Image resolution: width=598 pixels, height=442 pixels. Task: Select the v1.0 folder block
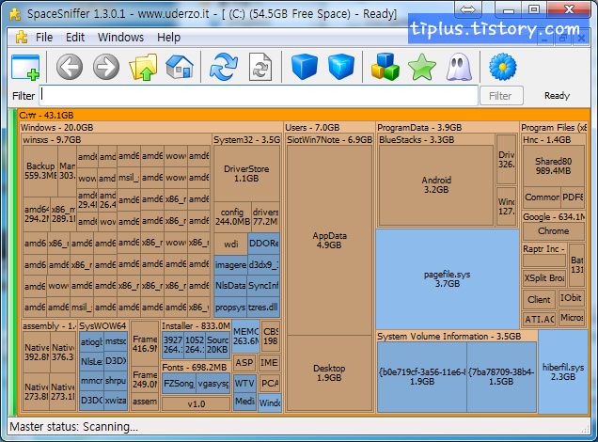point(196,403)
